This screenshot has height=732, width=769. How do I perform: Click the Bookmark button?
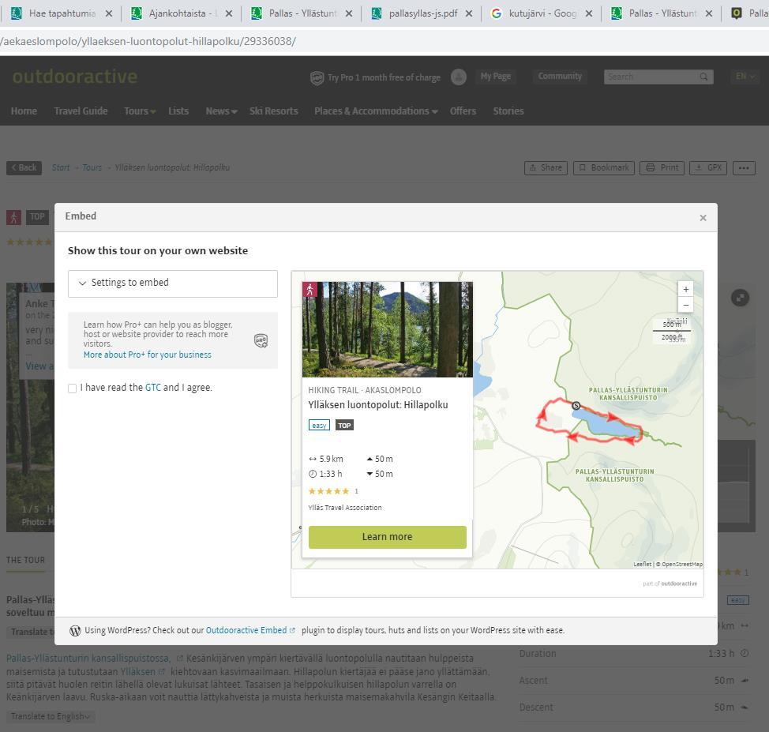click(x=604, y=167)
